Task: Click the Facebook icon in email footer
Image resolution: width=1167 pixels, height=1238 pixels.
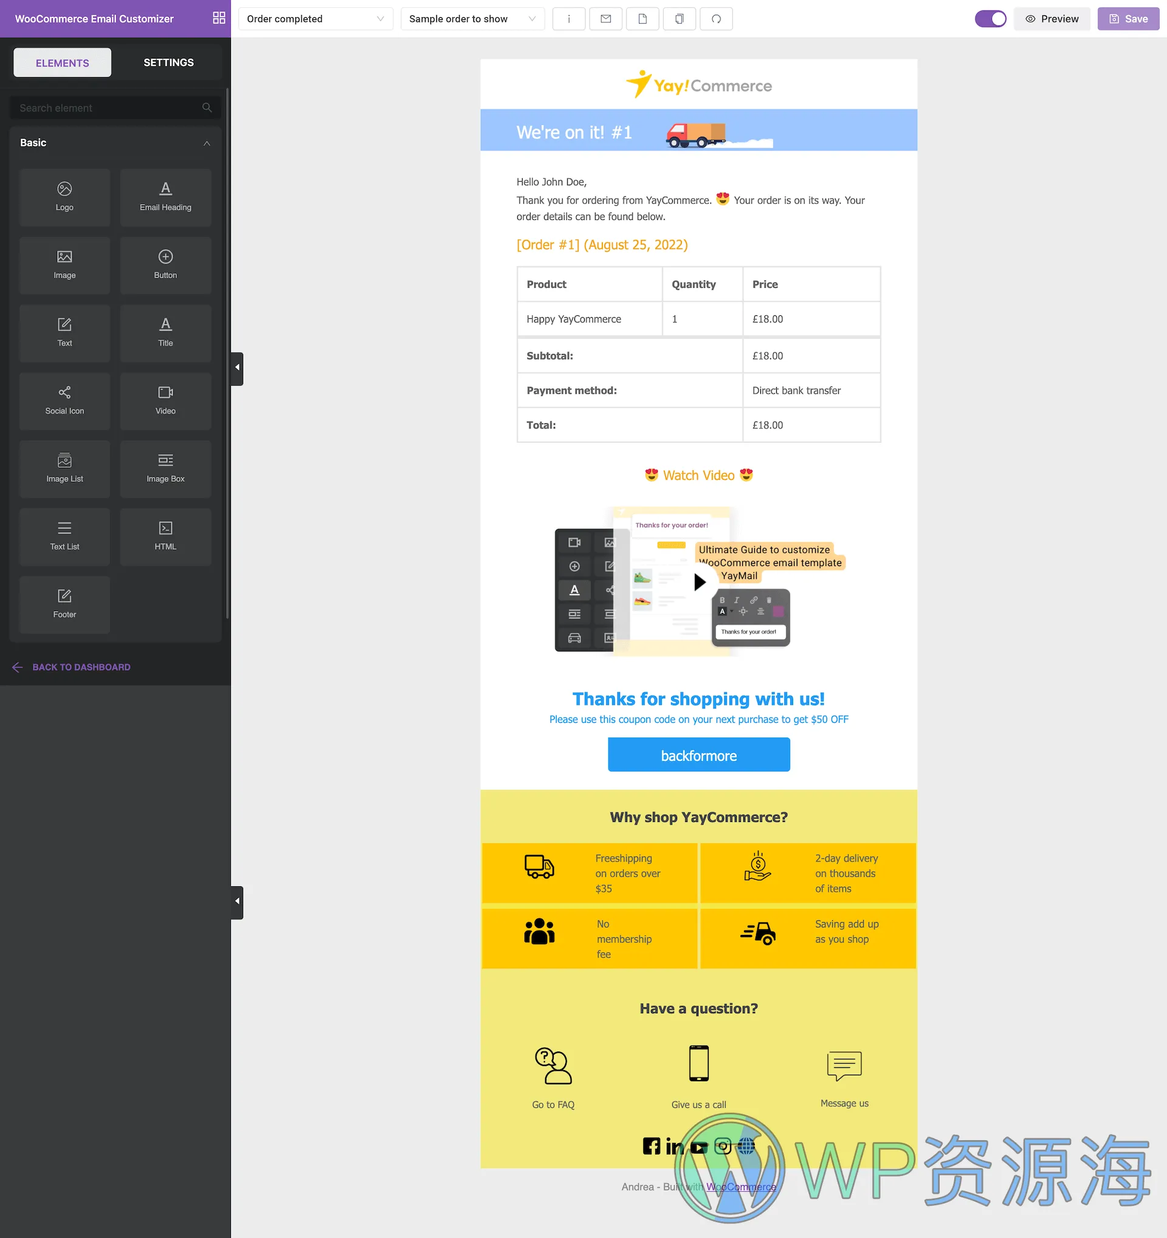Action: [651, 1146]
